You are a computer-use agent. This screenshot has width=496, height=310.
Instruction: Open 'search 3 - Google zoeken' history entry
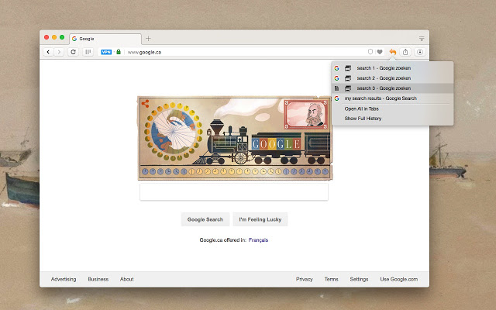coord(392,88)
